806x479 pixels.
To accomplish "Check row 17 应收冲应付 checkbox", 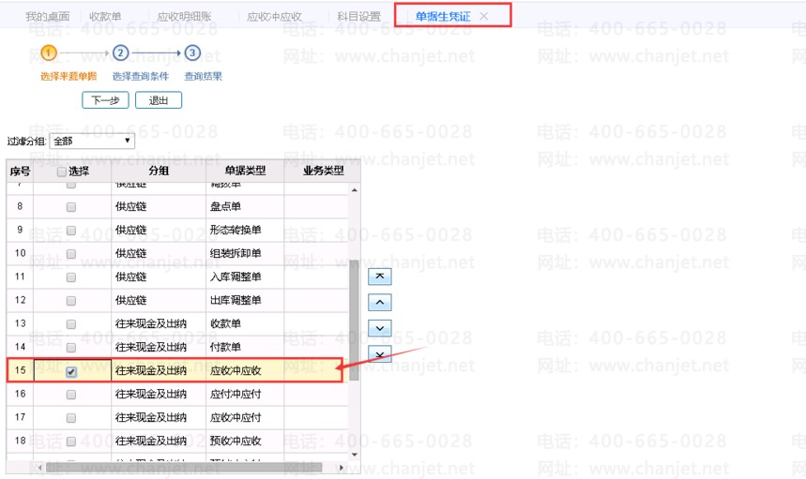I will pos(71,418).
